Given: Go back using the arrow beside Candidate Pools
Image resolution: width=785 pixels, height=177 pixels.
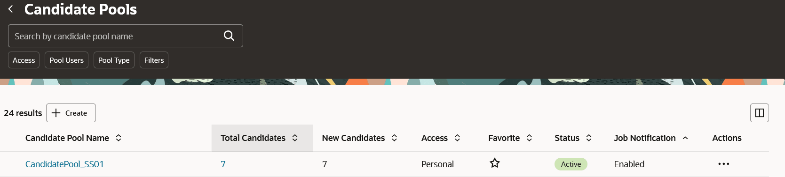Looking at the screenshot, I should tap(10, 9).
